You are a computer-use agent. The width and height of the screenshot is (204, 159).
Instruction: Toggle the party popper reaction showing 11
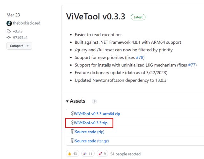tap(88, 154)
